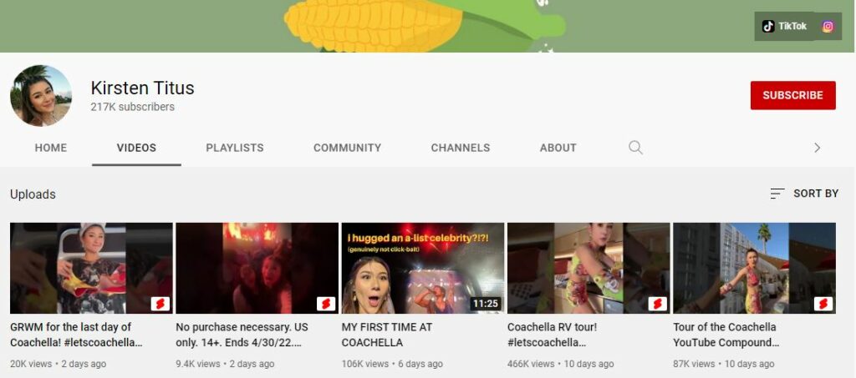Screen dimensions: 856x378
Task: Open the Coachella RV tour title link
Action: [552, 335]
